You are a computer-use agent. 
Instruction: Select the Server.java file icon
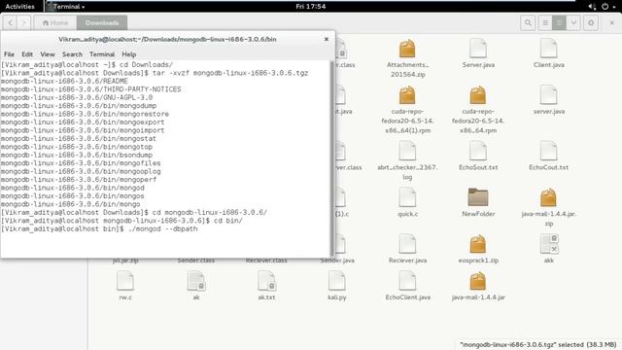pos(478,49)
